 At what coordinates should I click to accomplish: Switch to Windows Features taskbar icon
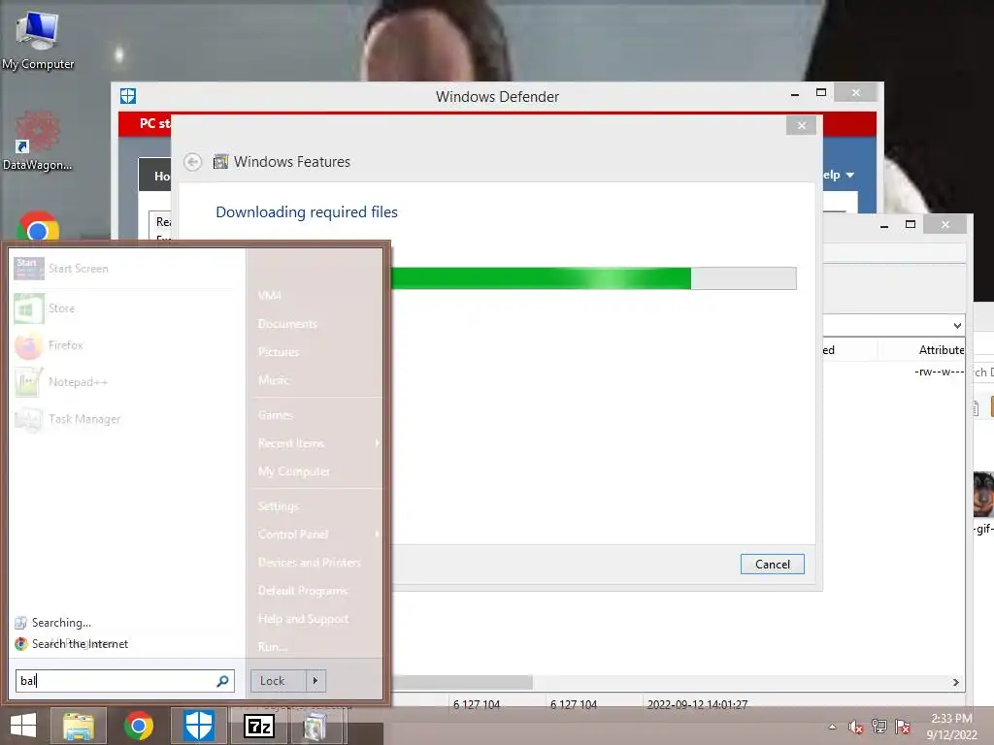tap(315, 726)
